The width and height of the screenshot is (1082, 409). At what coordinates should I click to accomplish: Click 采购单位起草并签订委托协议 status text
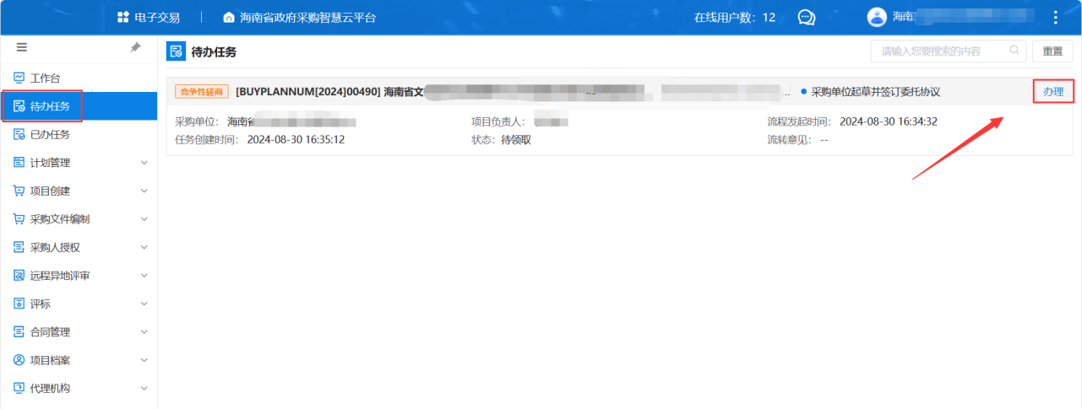(x=875, y=91)
